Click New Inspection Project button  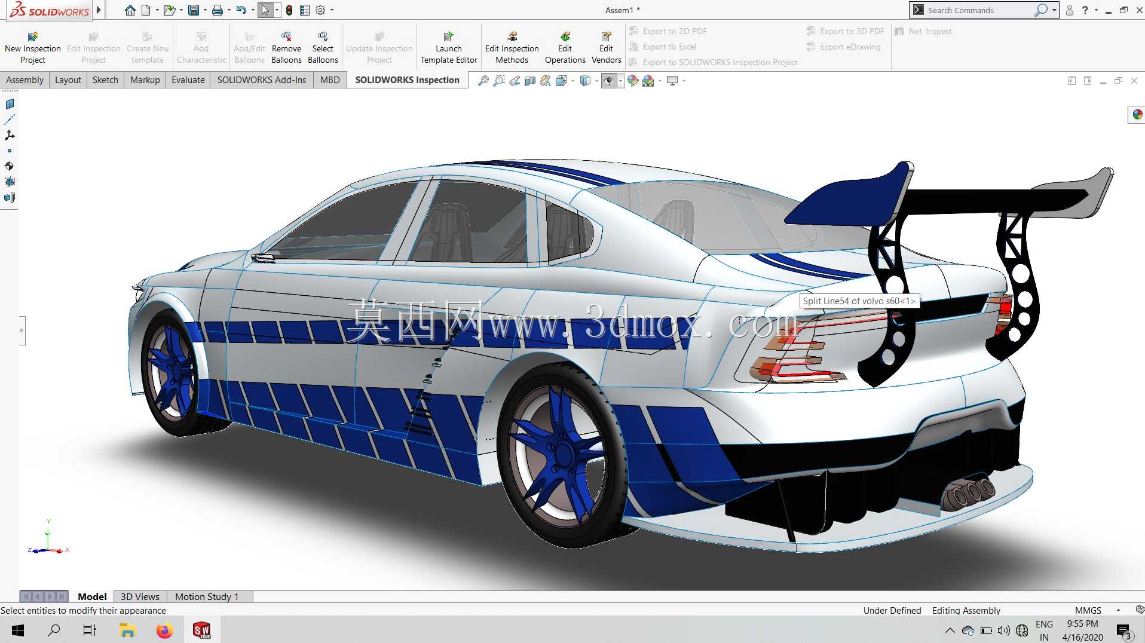(33, 48)
